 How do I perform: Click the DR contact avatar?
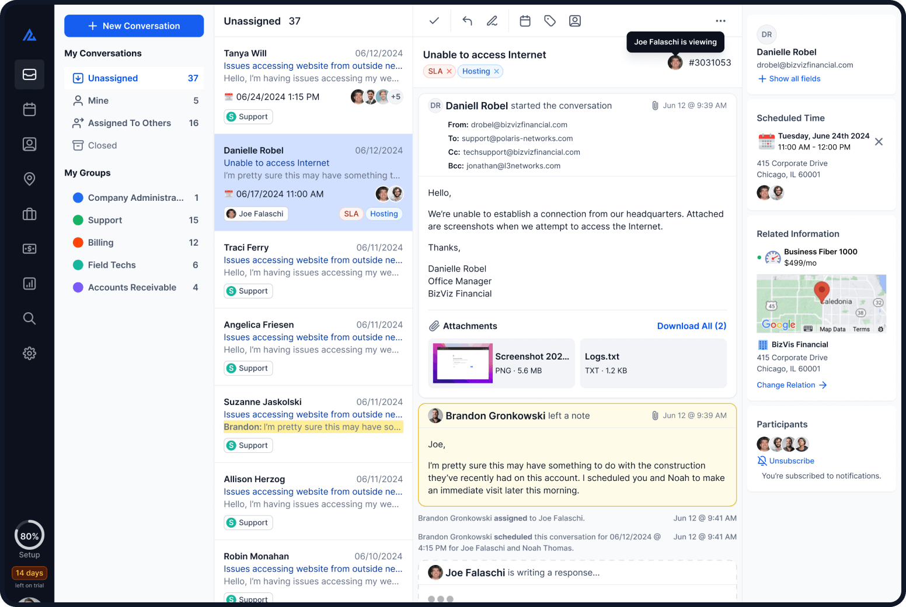click(766, 34)
